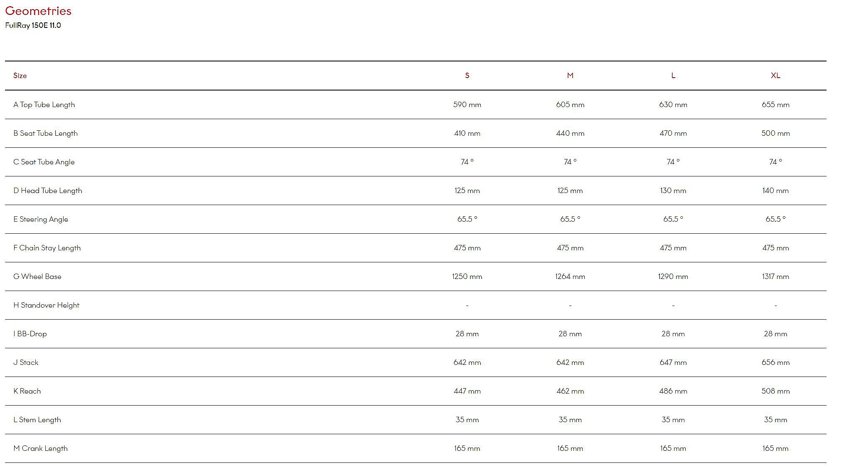Select the FullRay 150E 11.0 subtitle
This screenshot has height=472, width=844.
(33, 25)
